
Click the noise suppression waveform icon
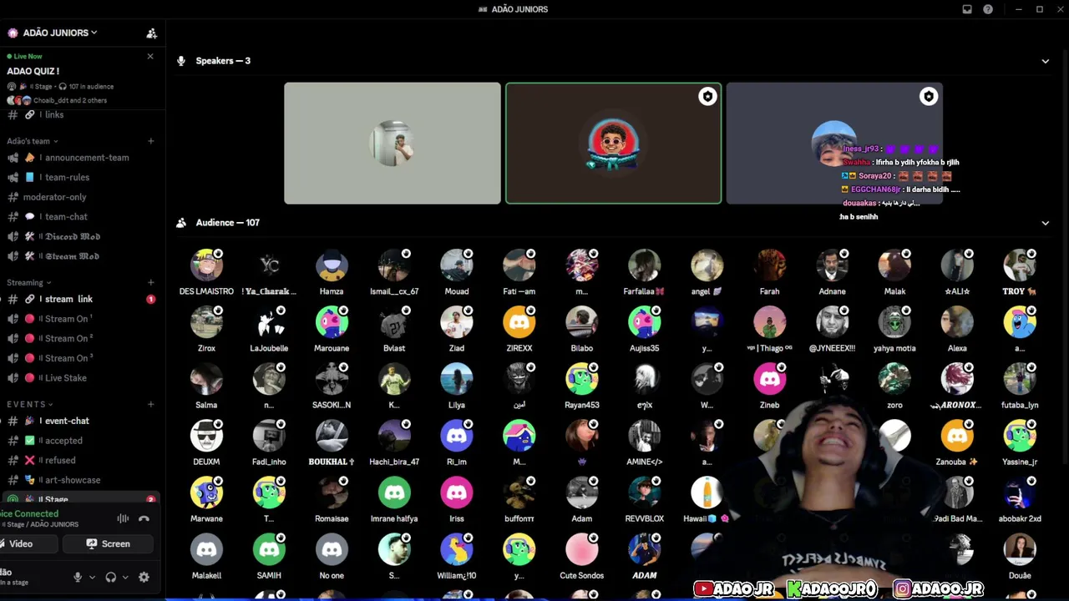(123, 518)
